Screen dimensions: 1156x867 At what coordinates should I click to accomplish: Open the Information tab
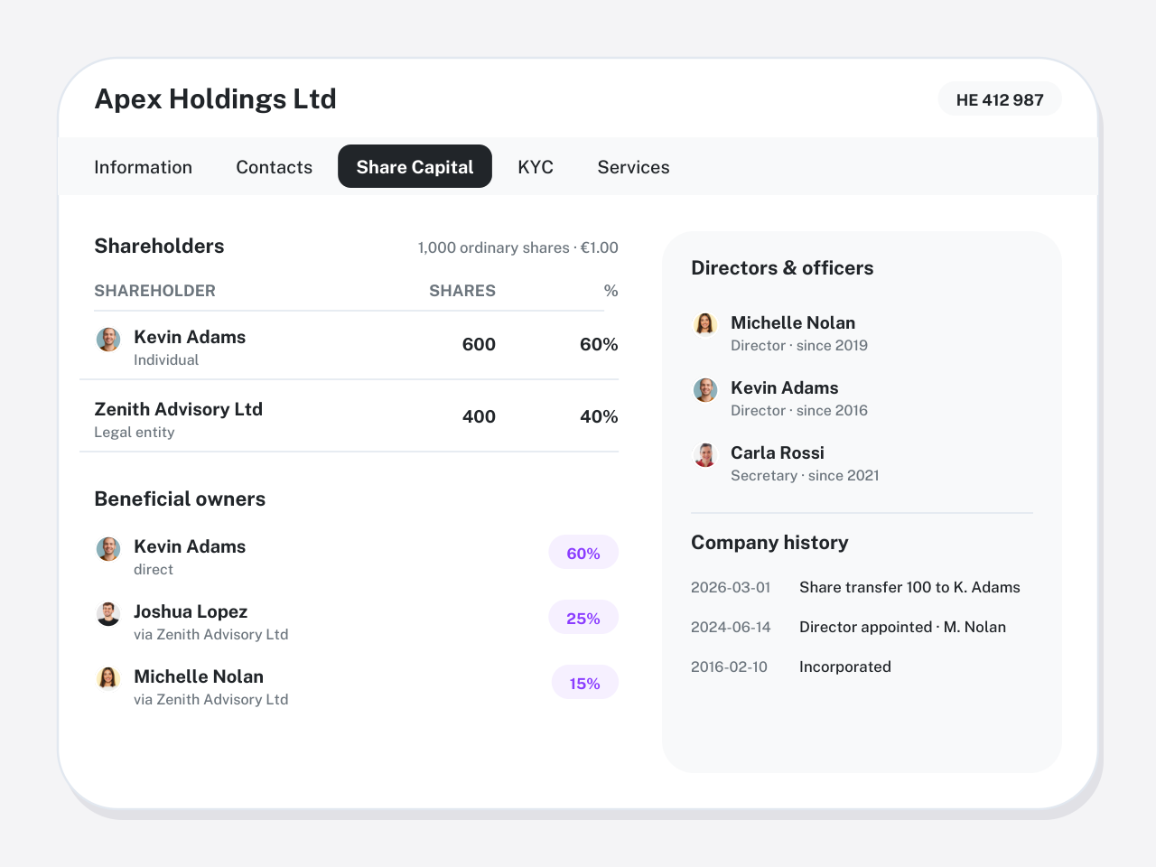tap(143, 167)
